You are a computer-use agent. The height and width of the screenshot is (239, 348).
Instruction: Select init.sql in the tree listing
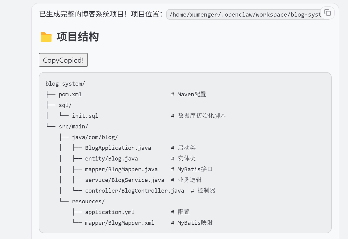tap(85, 116)
